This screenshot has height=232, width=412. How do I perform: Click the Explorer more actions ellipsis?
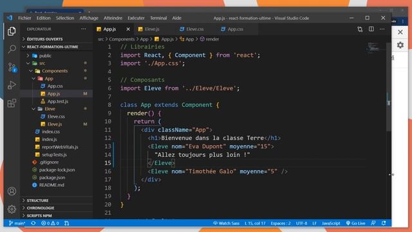84,29
